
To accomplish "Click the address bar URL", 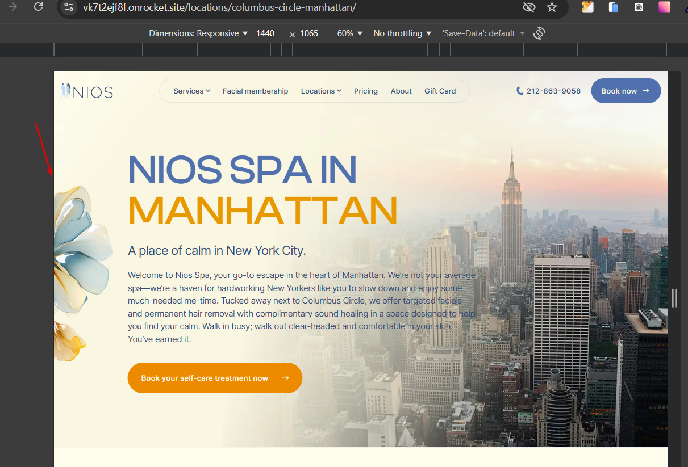I will (219, 7).
